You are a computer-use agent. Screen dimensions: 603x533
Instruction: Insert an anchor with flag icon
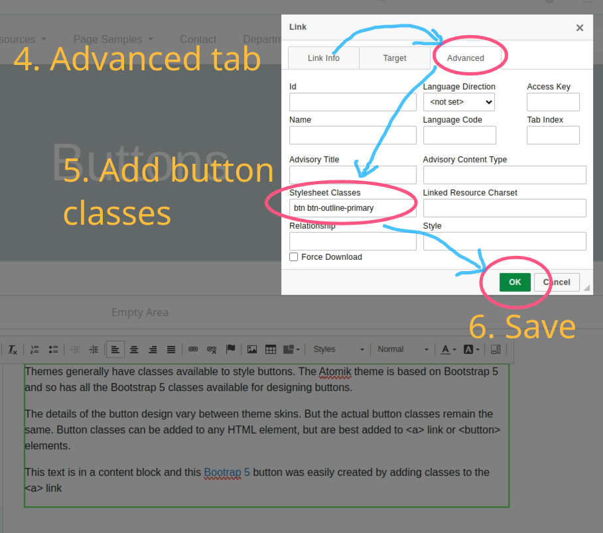[x=231, y=349]
